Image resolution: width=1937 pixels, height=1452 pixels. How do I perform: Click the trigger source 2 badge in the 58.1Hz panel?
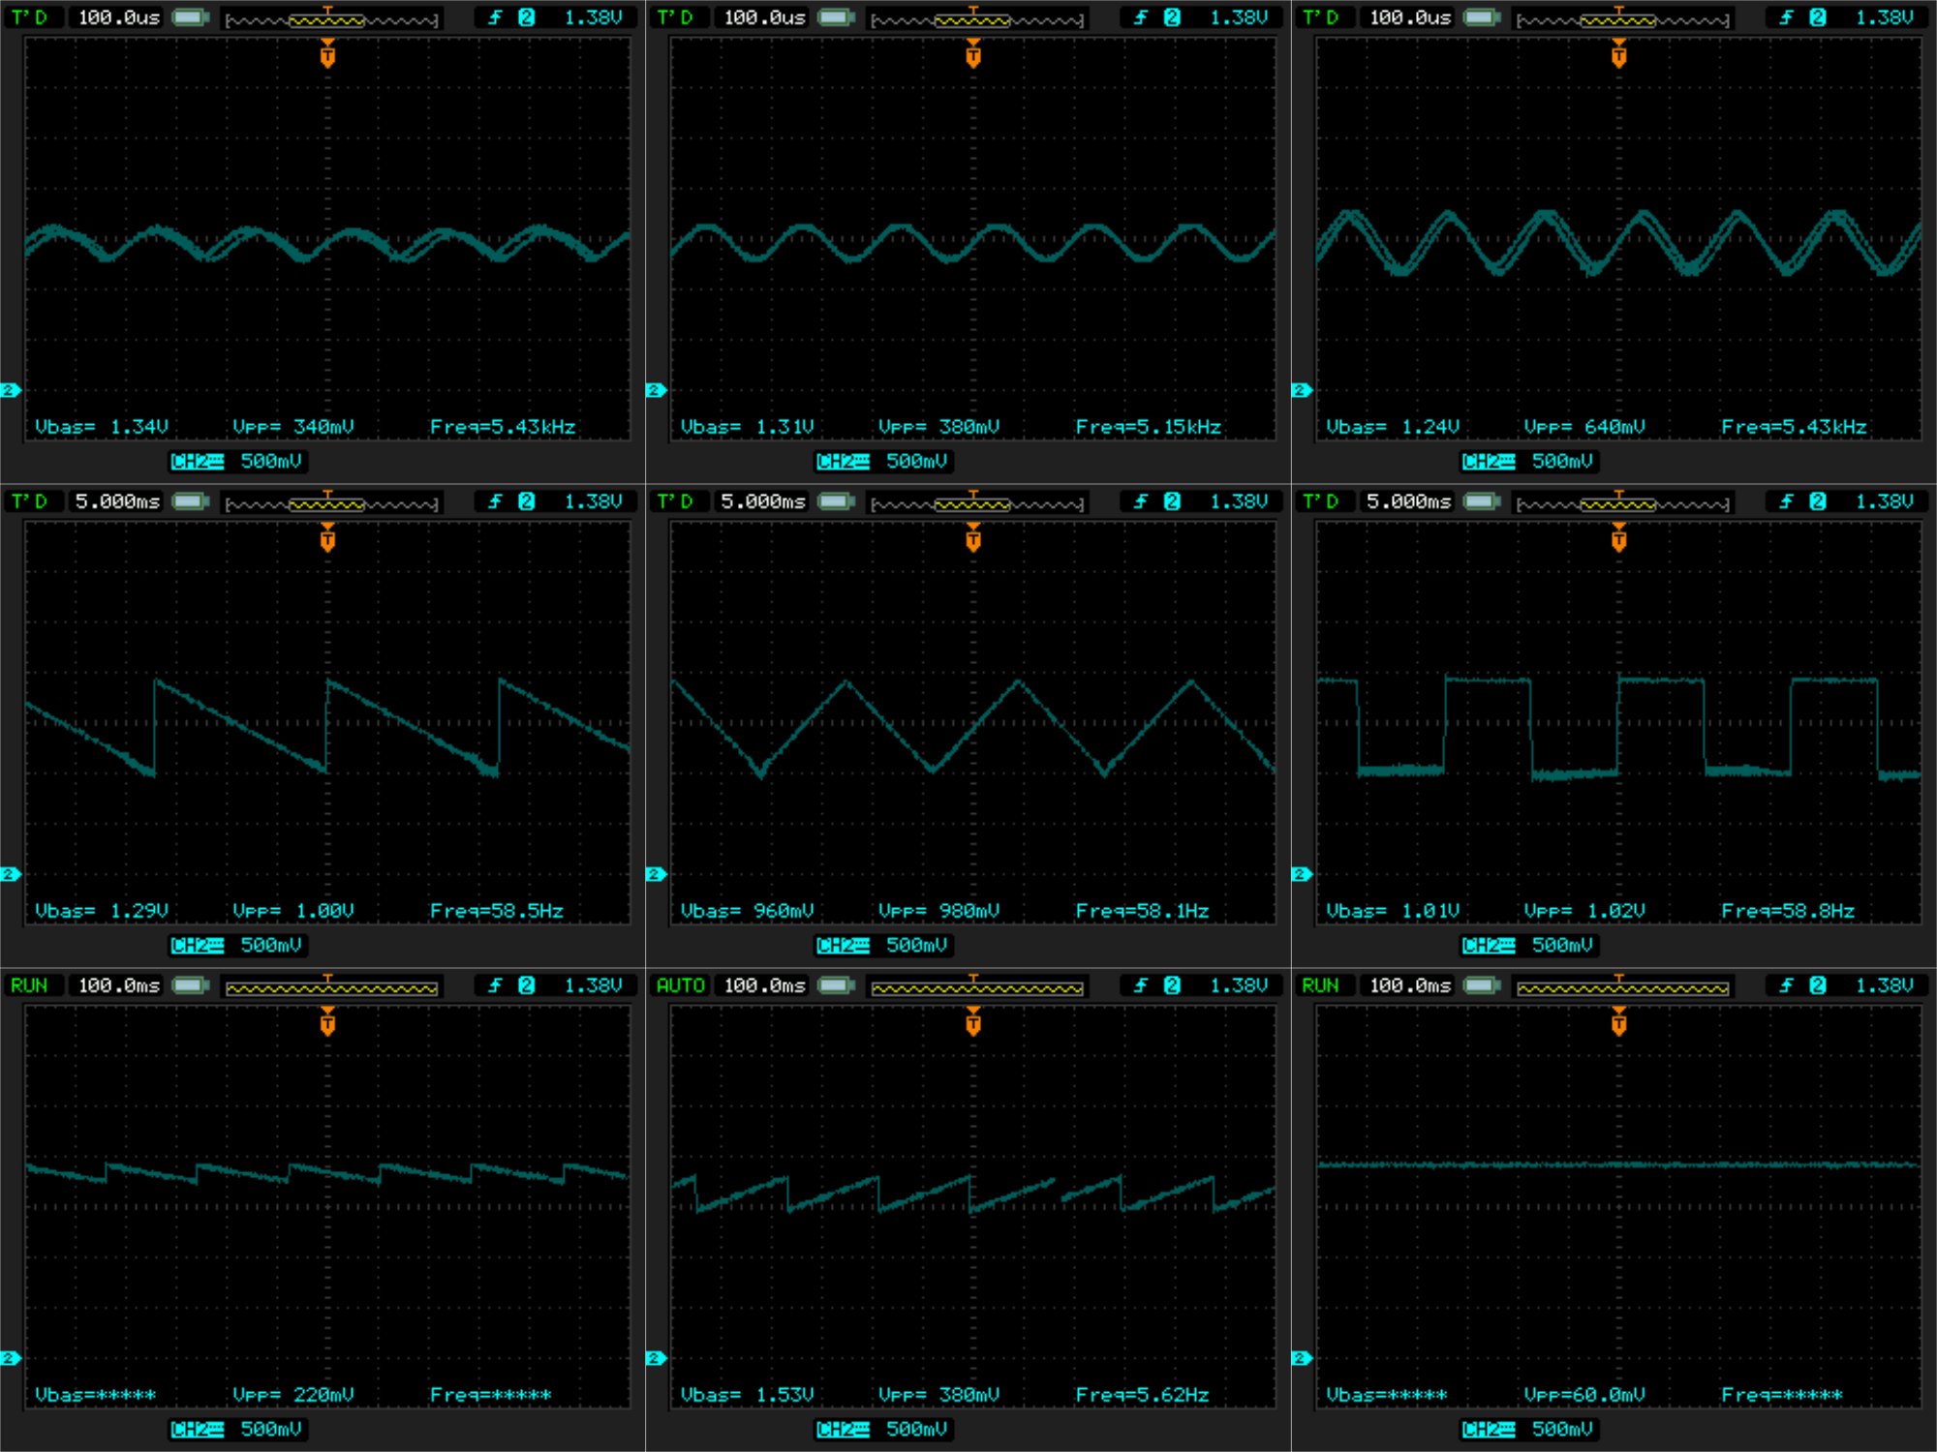point(1173,501)
